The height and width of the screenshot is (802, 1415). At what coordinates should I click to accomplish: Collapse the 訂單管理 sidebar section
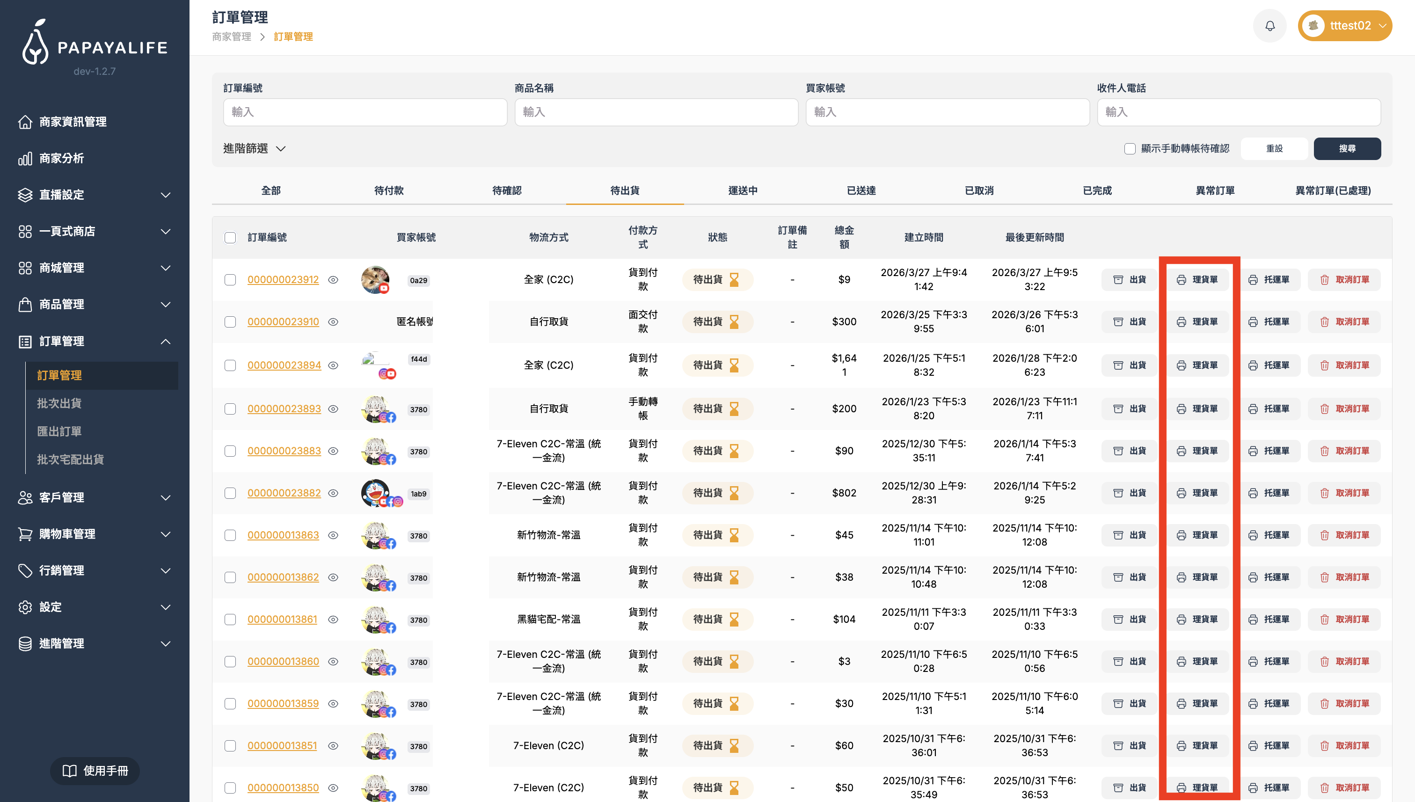[x=165, y=342]
